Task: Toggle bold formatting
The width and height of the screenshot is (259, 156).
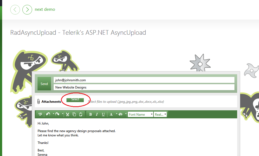Action: coord(90,114)
